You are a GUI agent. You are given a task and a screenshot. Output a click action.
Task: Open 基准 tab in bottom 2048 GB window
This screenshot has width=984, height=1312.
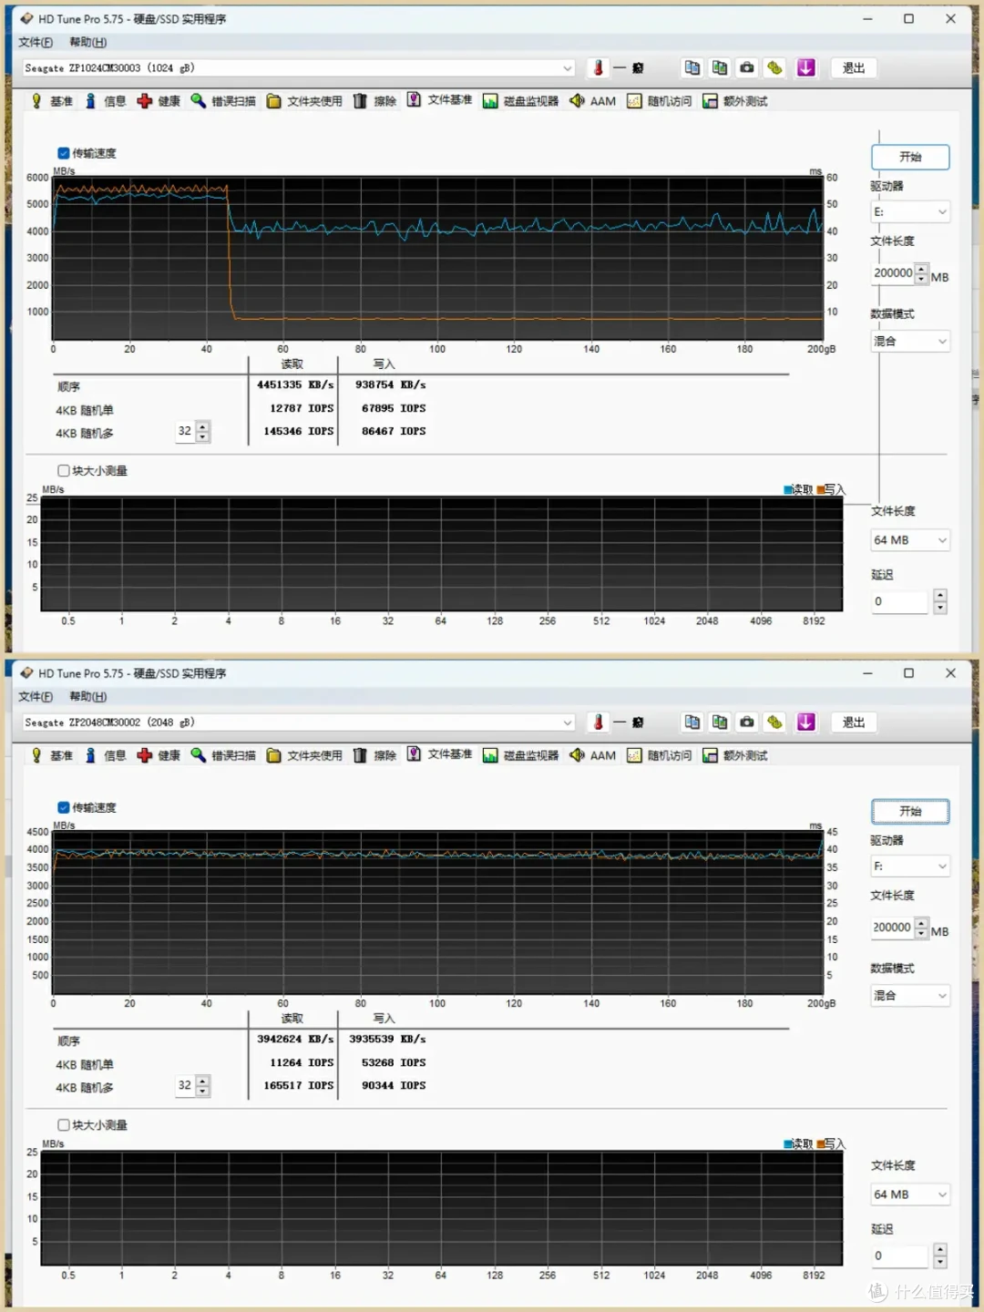tap(52, 755)
